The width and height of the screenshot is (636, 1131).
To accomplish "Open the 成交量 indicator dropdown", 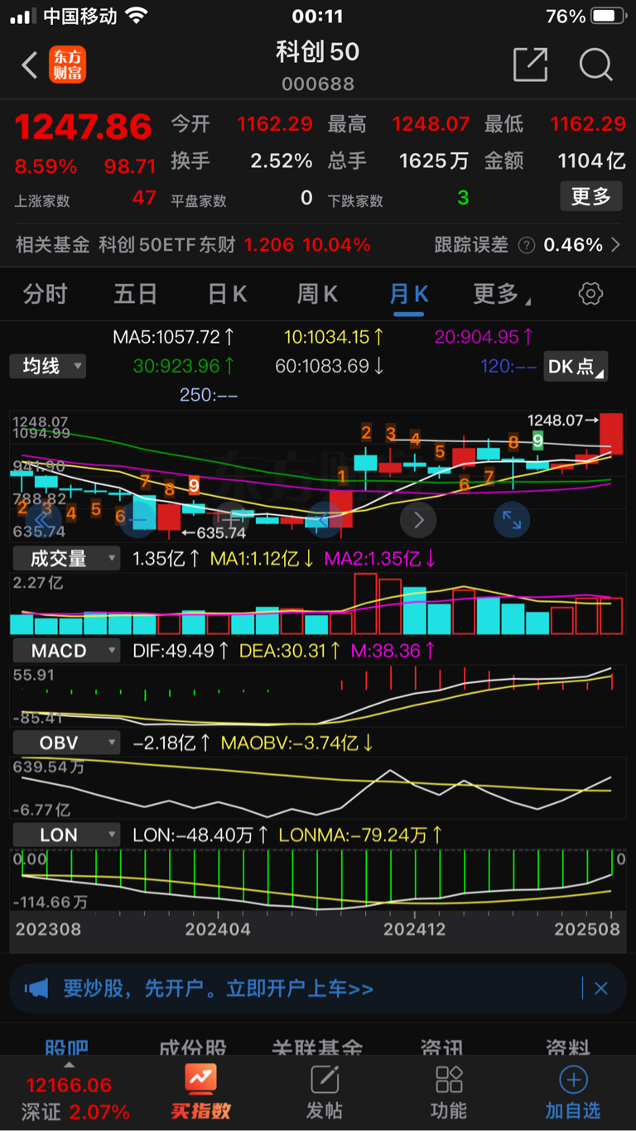I will coord(66,559).
